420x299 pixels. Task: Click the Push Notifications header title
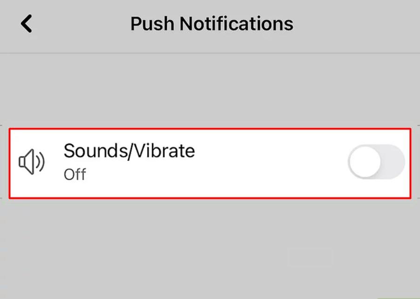[x=212, y=23]
